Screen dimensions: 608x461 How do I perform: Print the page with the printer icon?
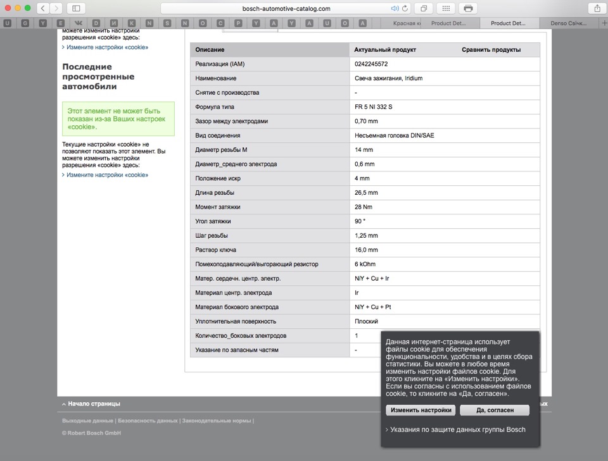(x=468, y=8)
